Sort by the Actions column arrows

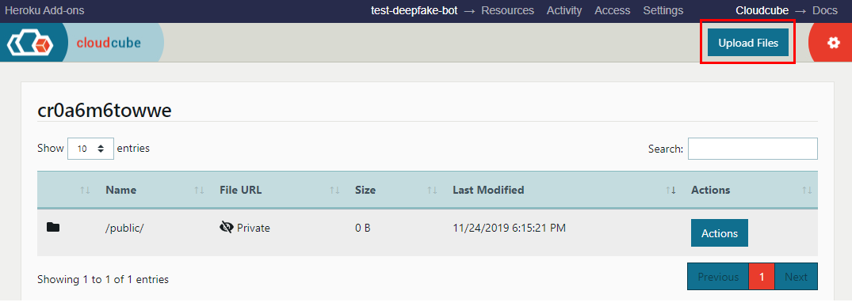tap(807, 190)
